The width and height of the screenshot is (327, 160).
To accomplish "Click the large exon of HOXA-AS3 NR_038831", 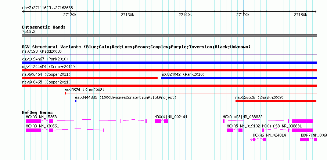I will point(302,130).
